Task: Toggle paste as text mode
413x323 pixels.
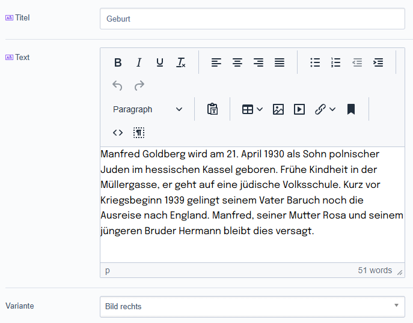Action: click(x=212, y=109)
